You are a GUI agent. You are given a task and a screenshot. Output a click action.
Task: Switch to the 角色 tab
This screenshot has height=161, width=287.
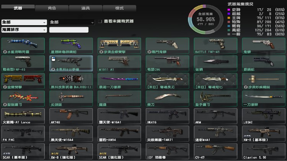coord(52,8)
